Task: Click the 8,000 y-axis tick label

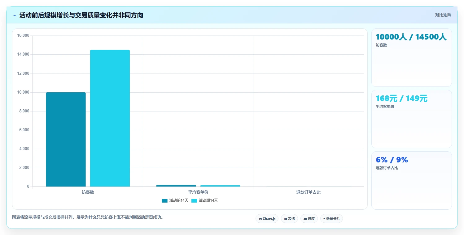Action: tap(24, 111)
